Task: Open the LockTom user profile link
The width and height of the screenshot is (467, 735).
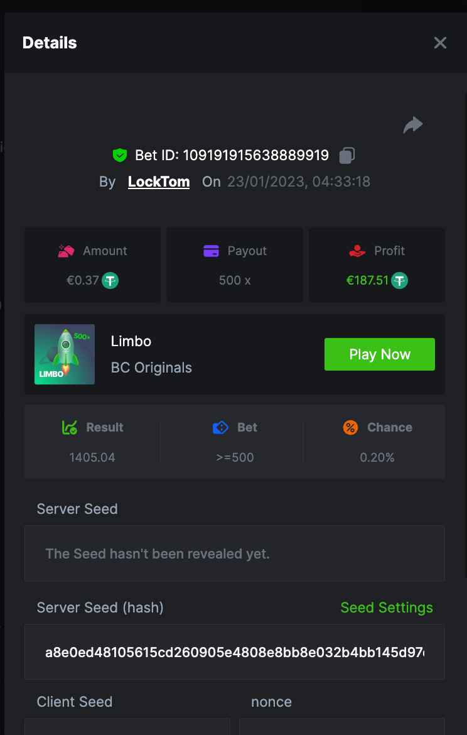Action: [x=159, y=182]
